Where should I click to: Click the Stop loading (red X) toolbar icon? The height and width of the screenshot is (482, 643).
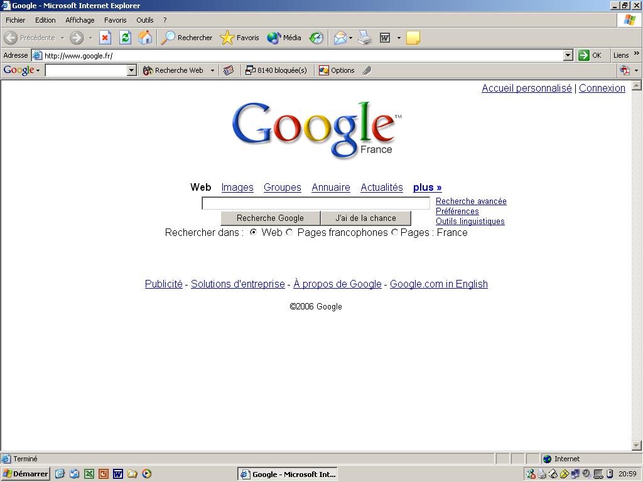click(x=105, y=38)
